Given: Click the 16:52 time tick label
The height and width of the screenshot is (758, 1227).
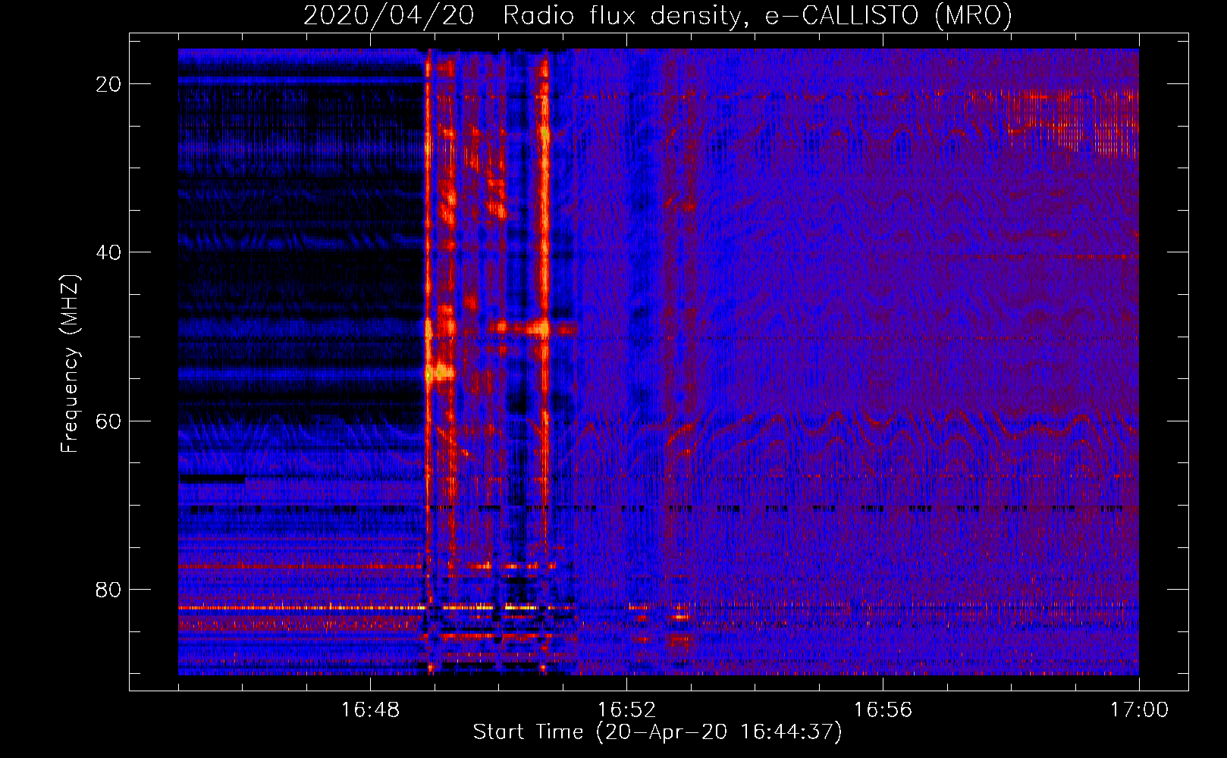Looking at the screenshot, I should (626, 710).
